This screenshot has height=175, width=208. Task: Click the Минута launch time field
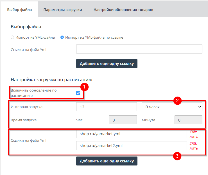click(188, 120)
